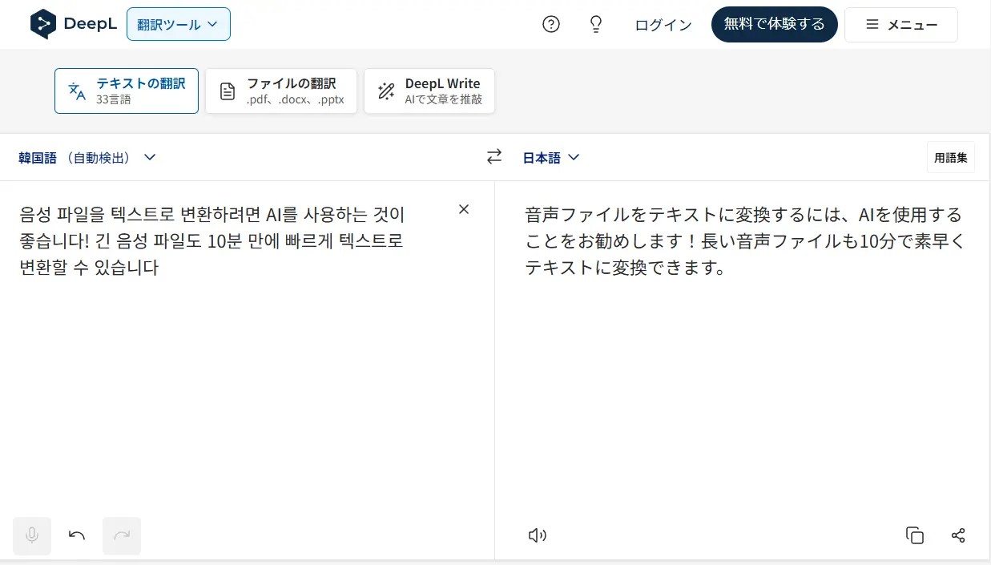Expand the 韓国語 source language dropdown
Viewport: 991px width, 565px height.
87,157
